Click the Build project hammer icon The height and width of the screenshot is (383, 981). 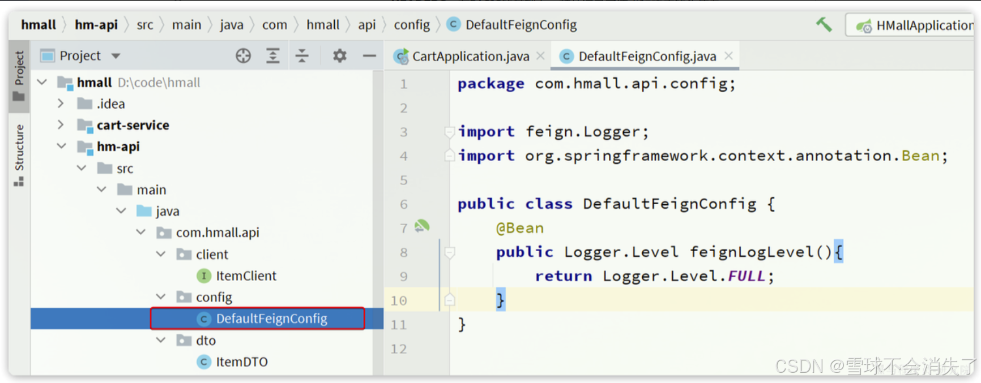(x=824, y=24)
